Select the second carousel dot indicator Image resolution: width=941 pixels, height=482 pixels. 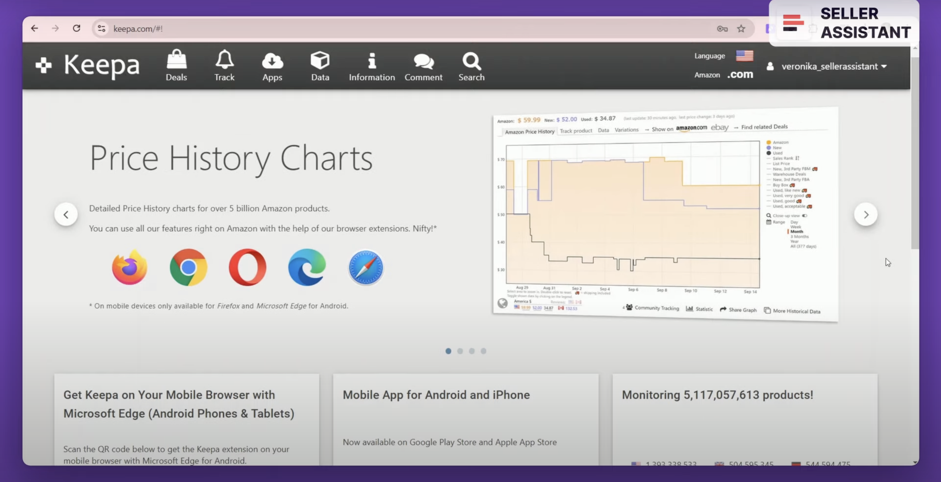coord(460,351)
